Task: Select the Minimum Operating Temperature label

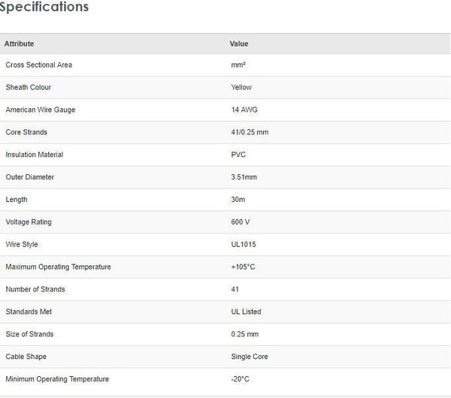Action: coord(57,379)
